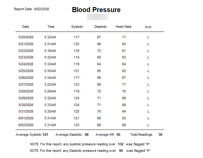Click the diastolic threshold value 90

pyautogui.click(x=121, y=151)
